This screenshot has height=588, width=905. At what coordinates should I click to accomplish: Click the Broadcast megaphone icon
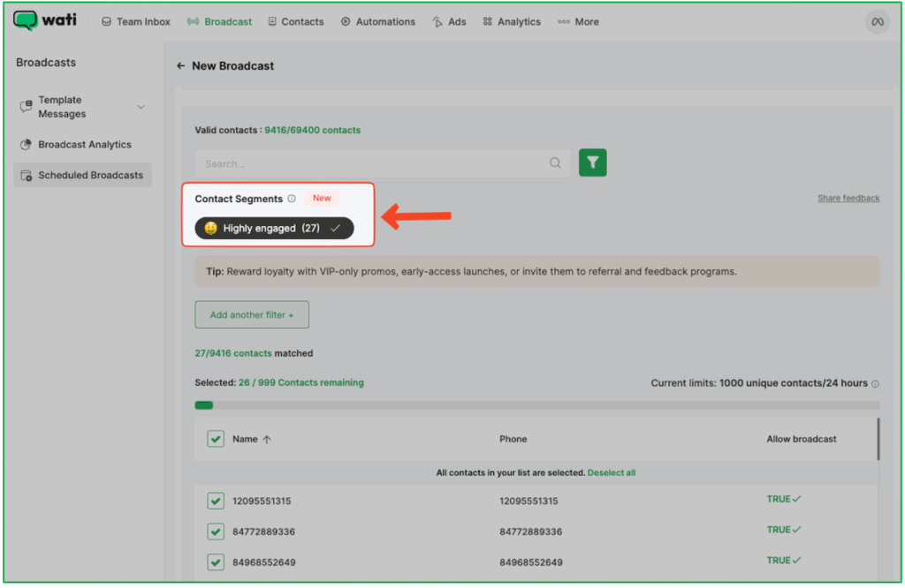193,21
